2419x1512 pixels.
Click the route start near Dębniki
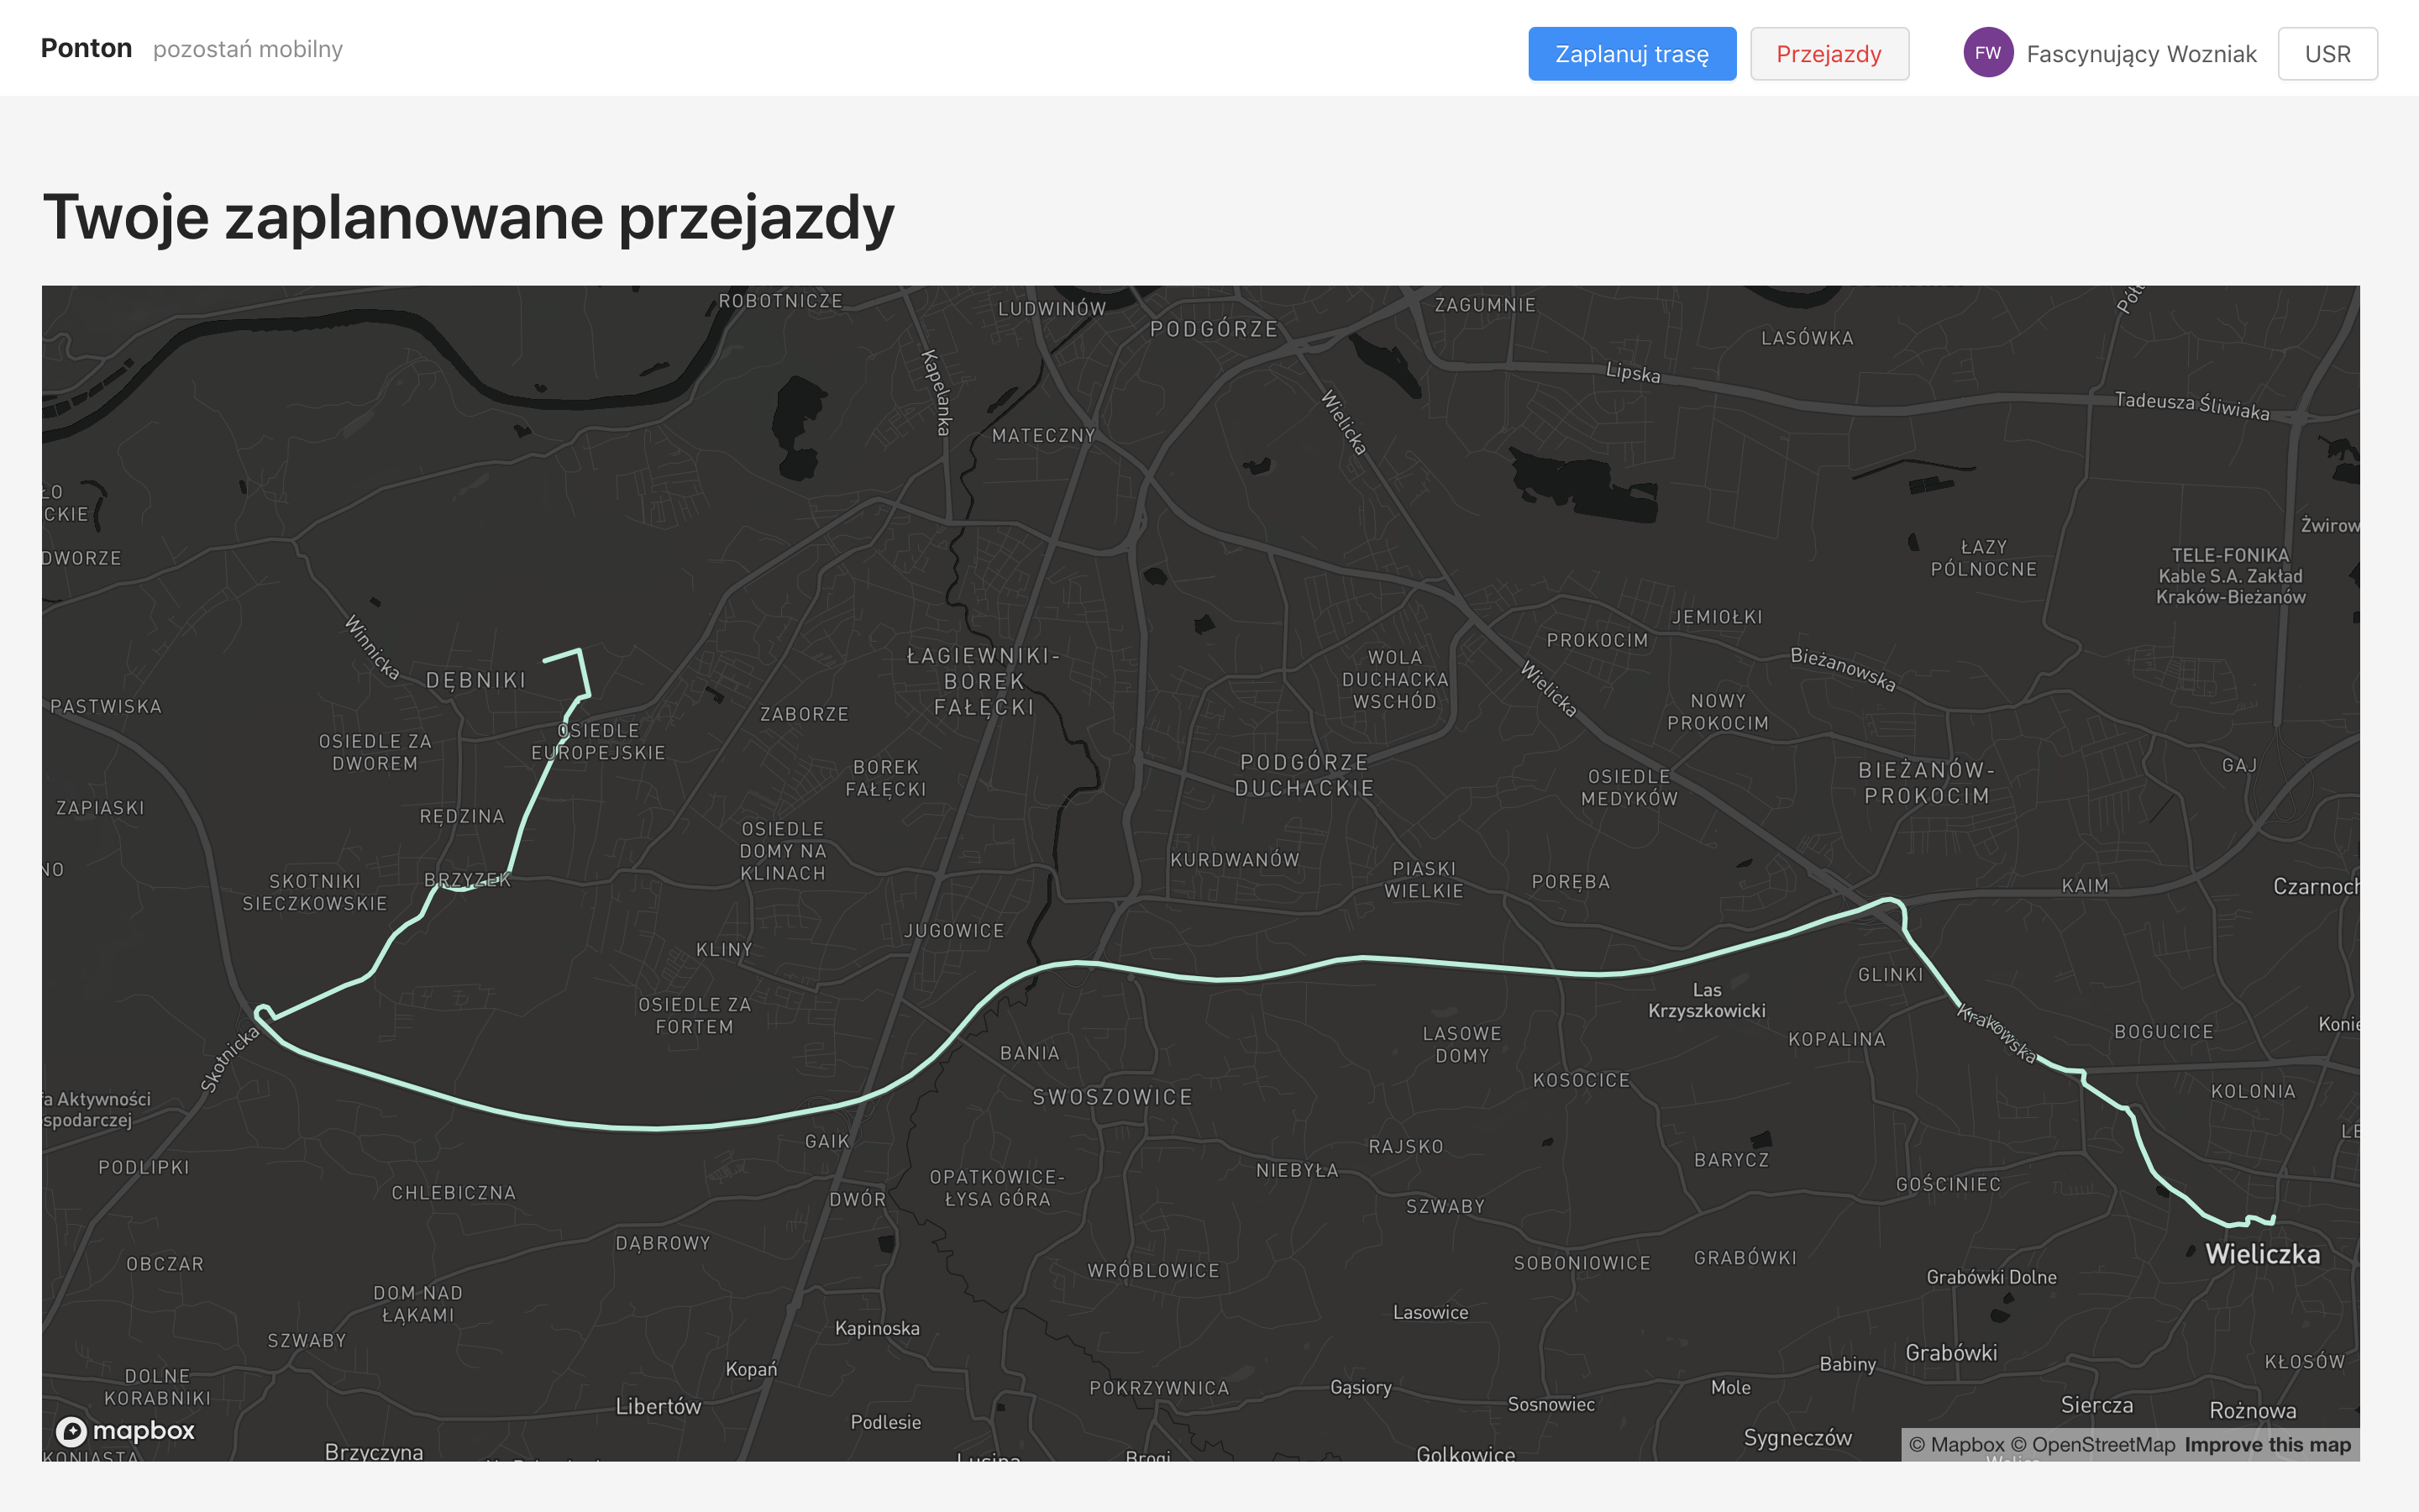[546, 660]
